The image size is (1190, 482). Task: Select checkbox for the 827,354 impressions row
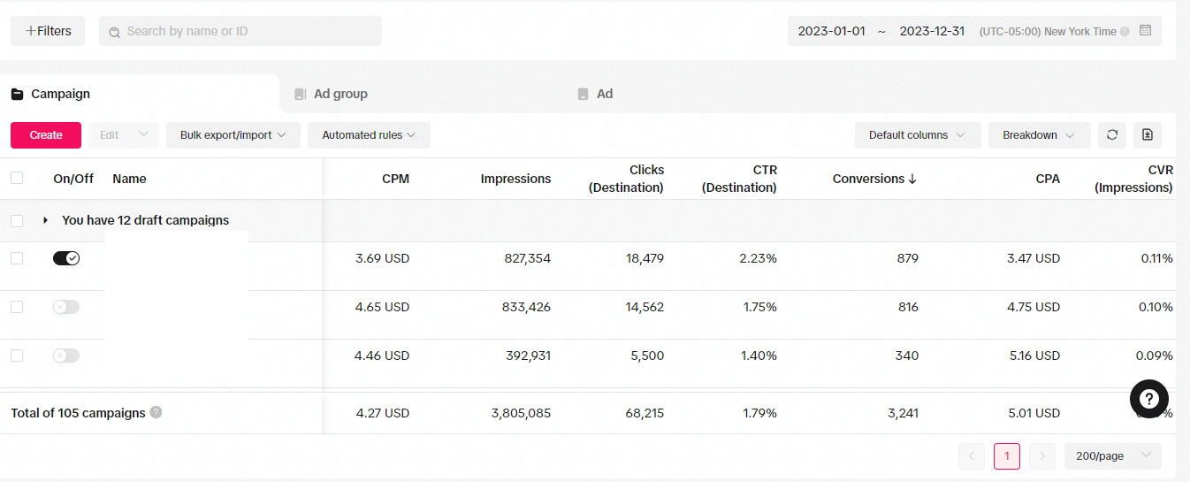click(x=17, y=258)
